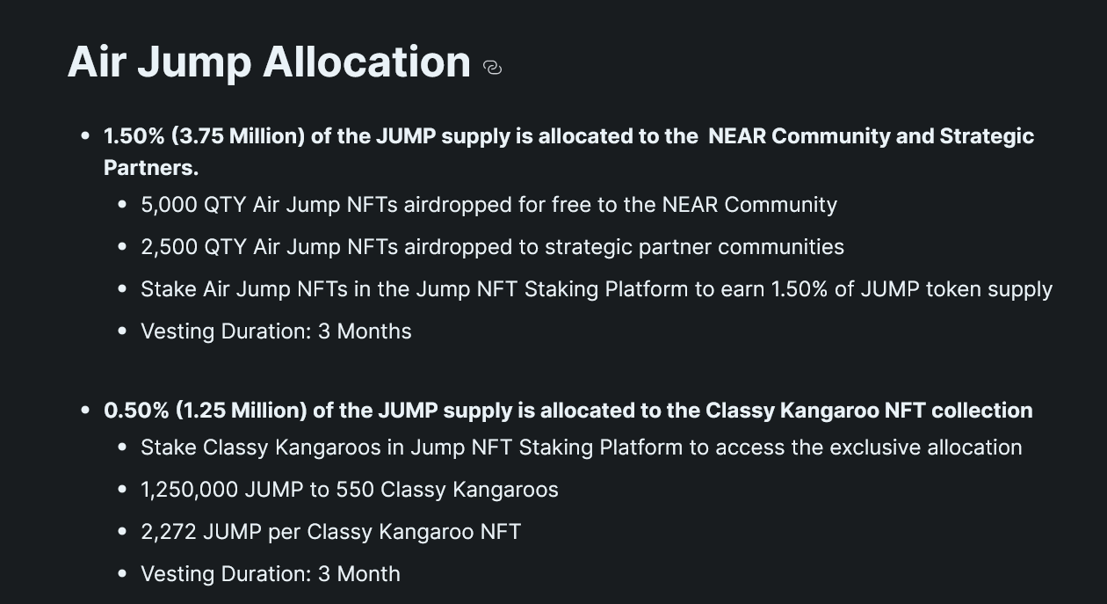Viewport: 1107px width, 604px height.
Task: Click the NEAR Community and Strategic text
Action: [x=872, y=136]
